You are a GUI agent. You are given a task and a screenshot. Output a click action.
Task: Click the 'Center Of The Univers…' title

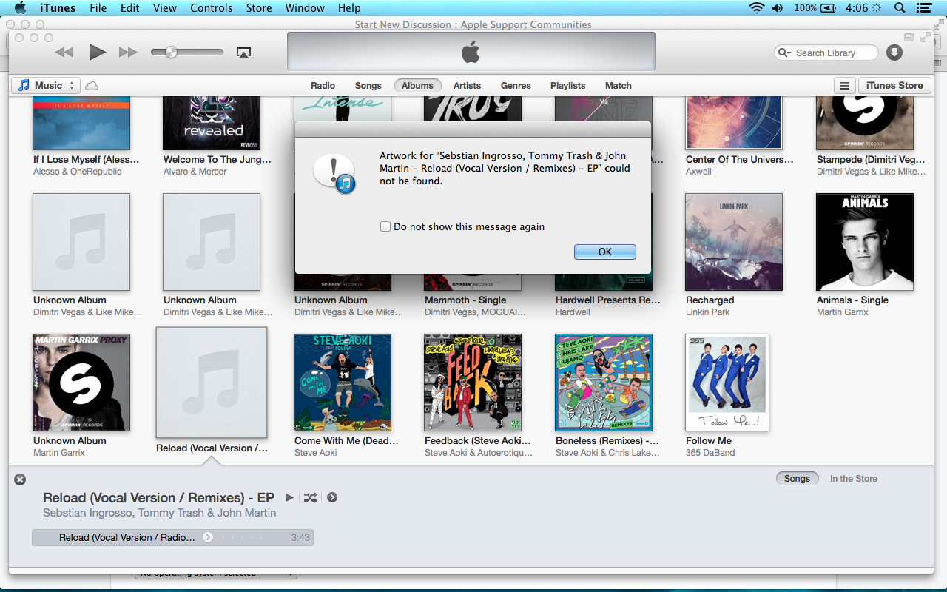coord(739,160)
